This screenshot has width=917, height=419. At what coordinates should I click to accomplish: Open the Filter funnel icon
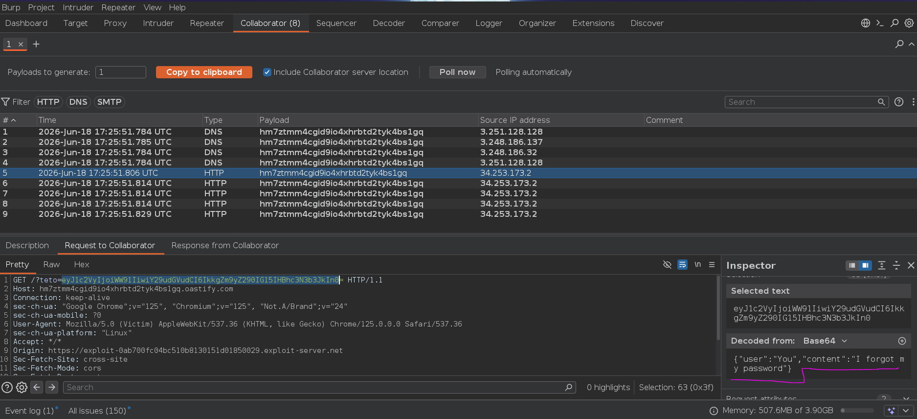click(6, 102)
